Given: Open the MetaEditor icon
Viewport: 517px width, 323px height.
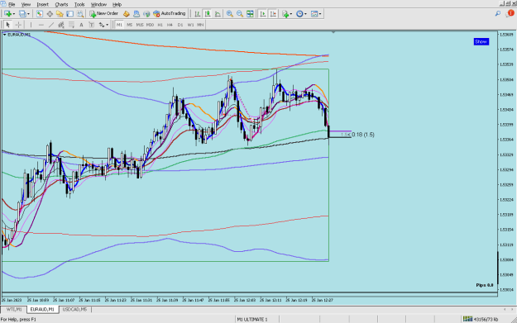Looking at the screenshot, I should tap(126, 14).
